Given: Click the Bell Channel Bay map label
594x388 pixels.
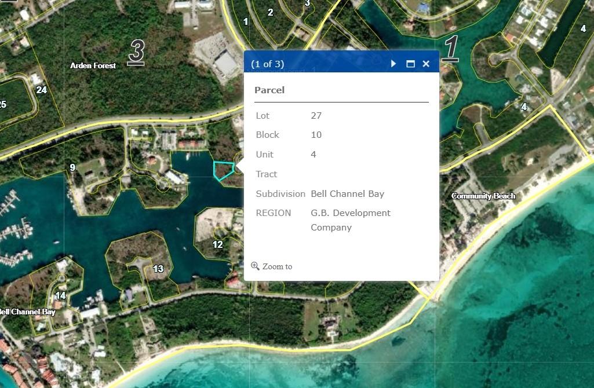Looking at the screenshot, I should 28,312.
